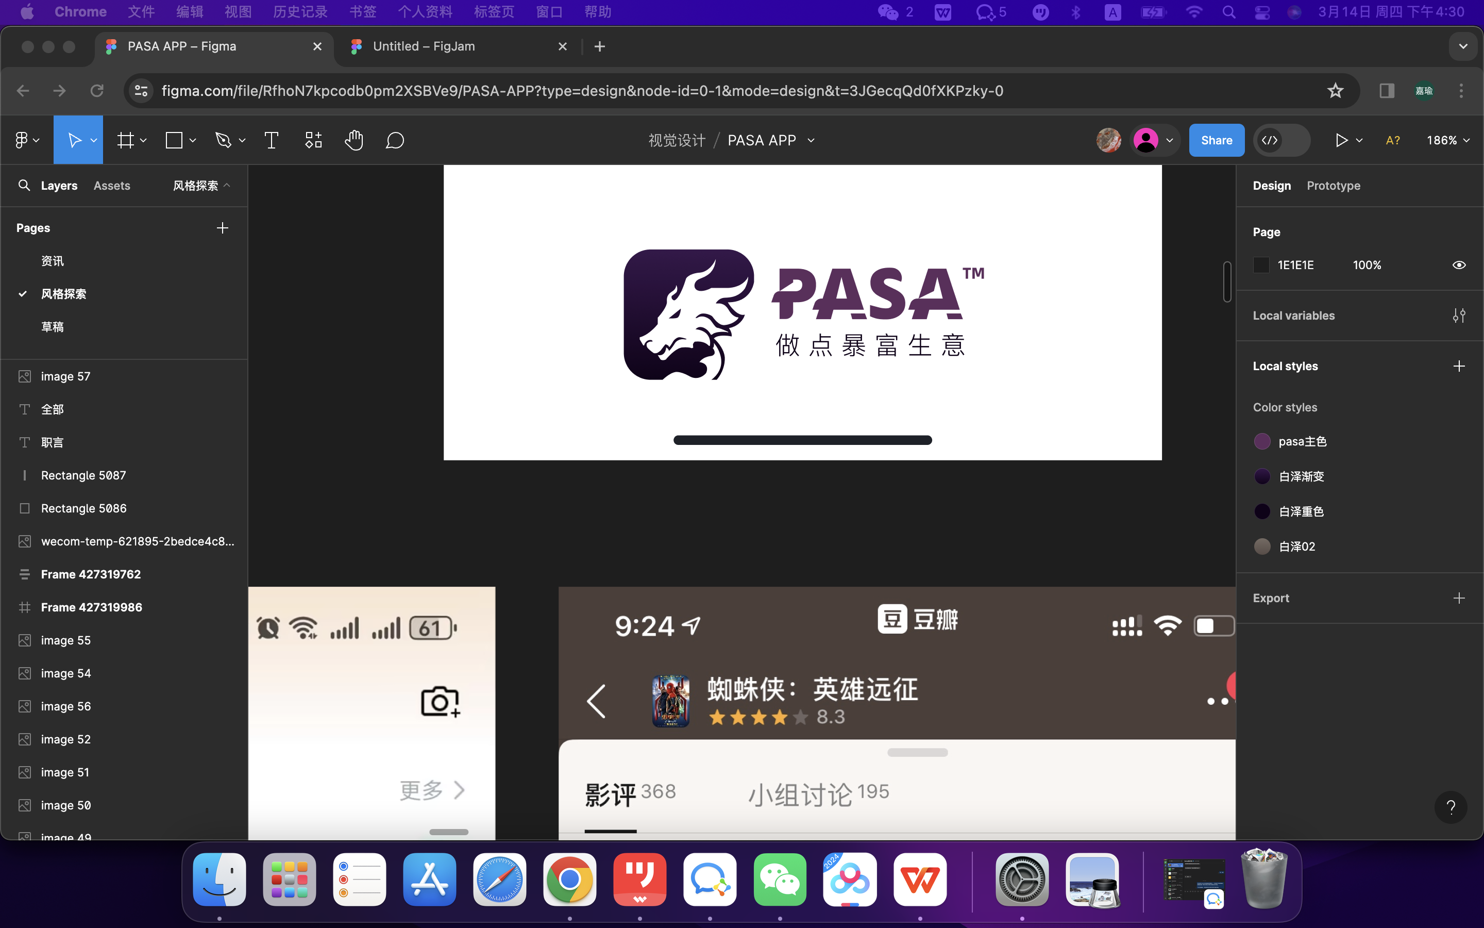Open System Settings from the Dock
1484x928 pixels.
1022,879
